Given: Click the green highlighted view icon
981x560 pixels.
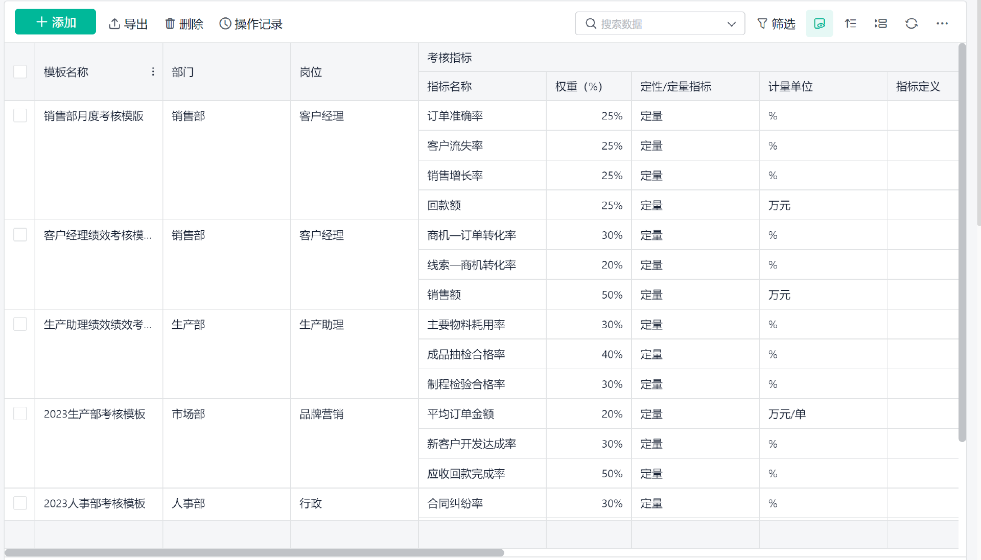Looking at the screenshot, I should coord(819,23).
